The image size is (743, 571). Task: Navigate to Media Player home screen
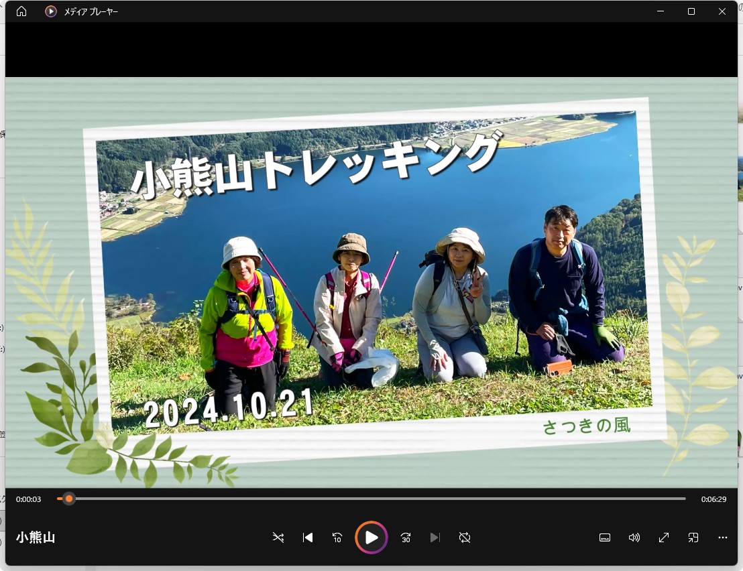[x=21, y=11]
